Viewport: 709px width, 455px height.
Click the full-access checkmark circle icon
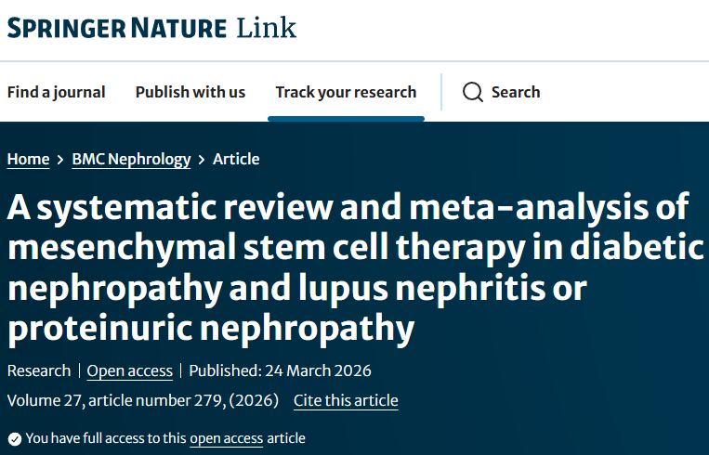[x=15, y=438]
